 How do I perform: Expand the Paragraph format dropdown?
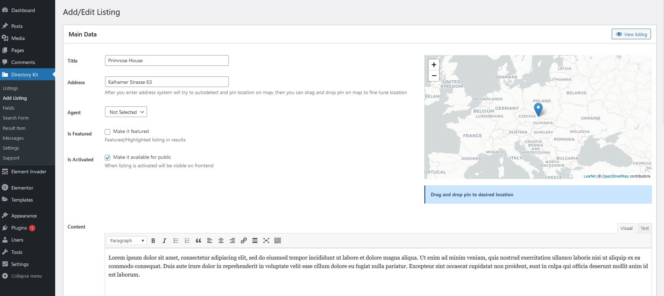tap(127, 240)
